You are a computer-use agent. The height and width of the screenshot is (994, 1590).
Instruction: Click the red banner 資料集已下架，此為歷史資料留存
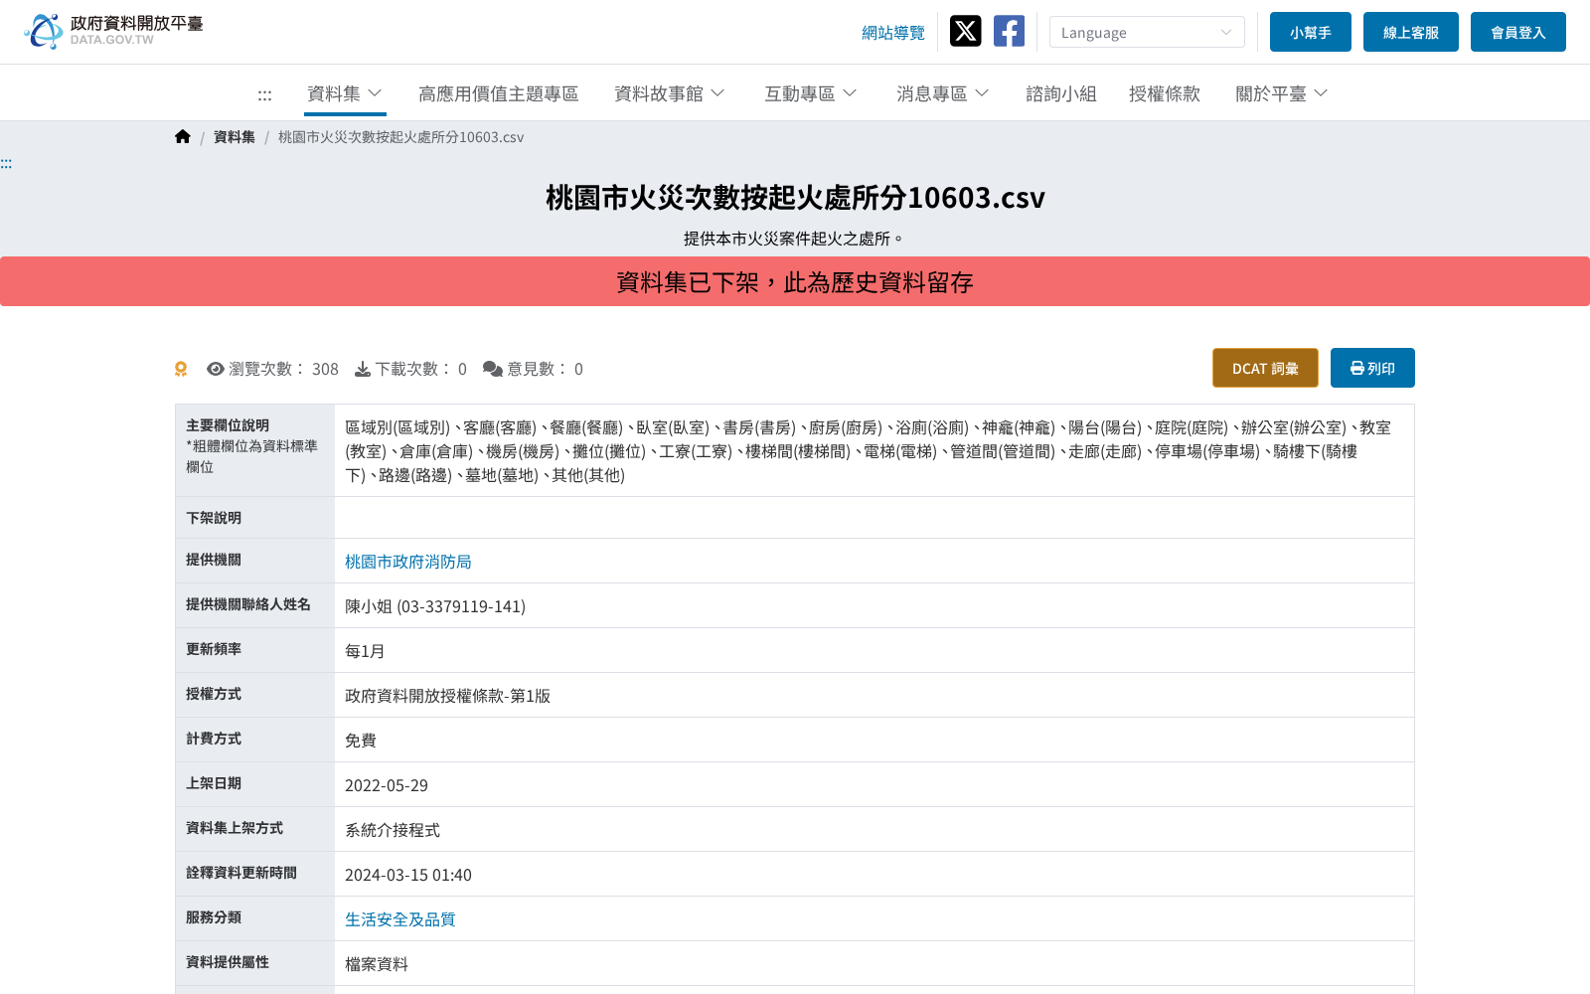795,281
